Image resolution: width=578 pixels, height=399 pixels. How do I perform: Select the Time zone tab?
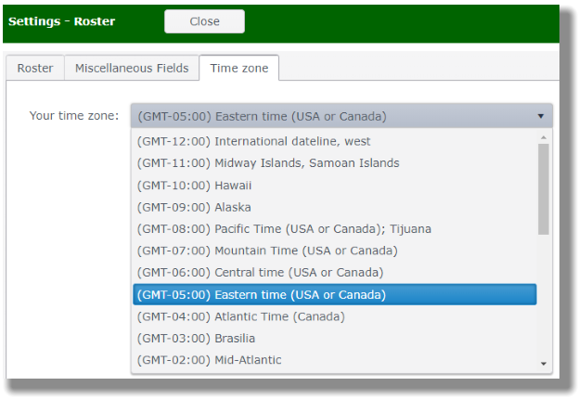238,68
